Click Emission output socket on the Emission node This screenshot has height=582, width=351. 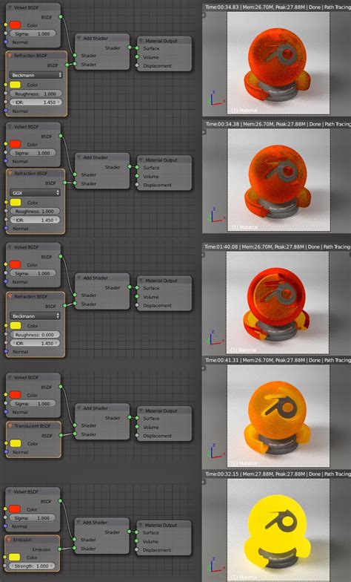59,549
